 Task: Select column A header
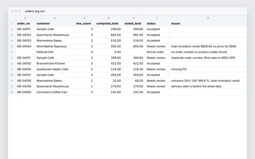(25, 18)
